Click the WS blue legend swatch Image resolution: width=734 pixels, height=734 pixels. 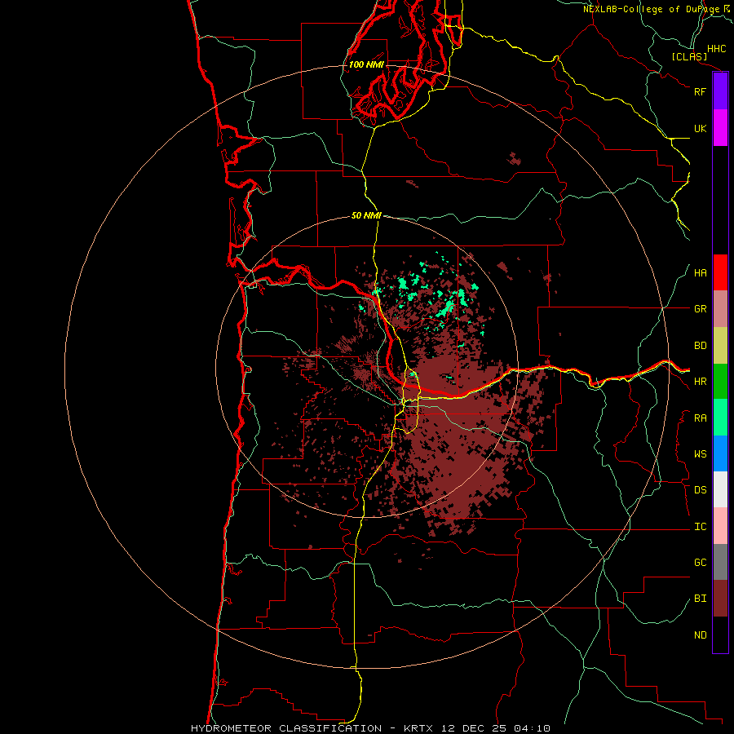coord(720,453)
